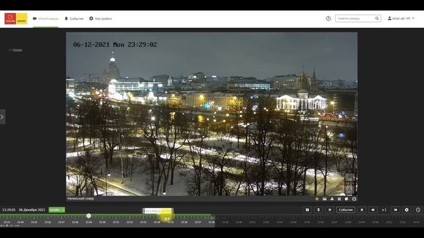Go back using the Назад link
Viewport: 424px width, 238px height.
[16, 50]
